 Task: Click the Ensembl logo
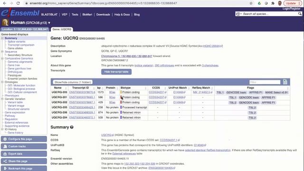coord(20,13)
